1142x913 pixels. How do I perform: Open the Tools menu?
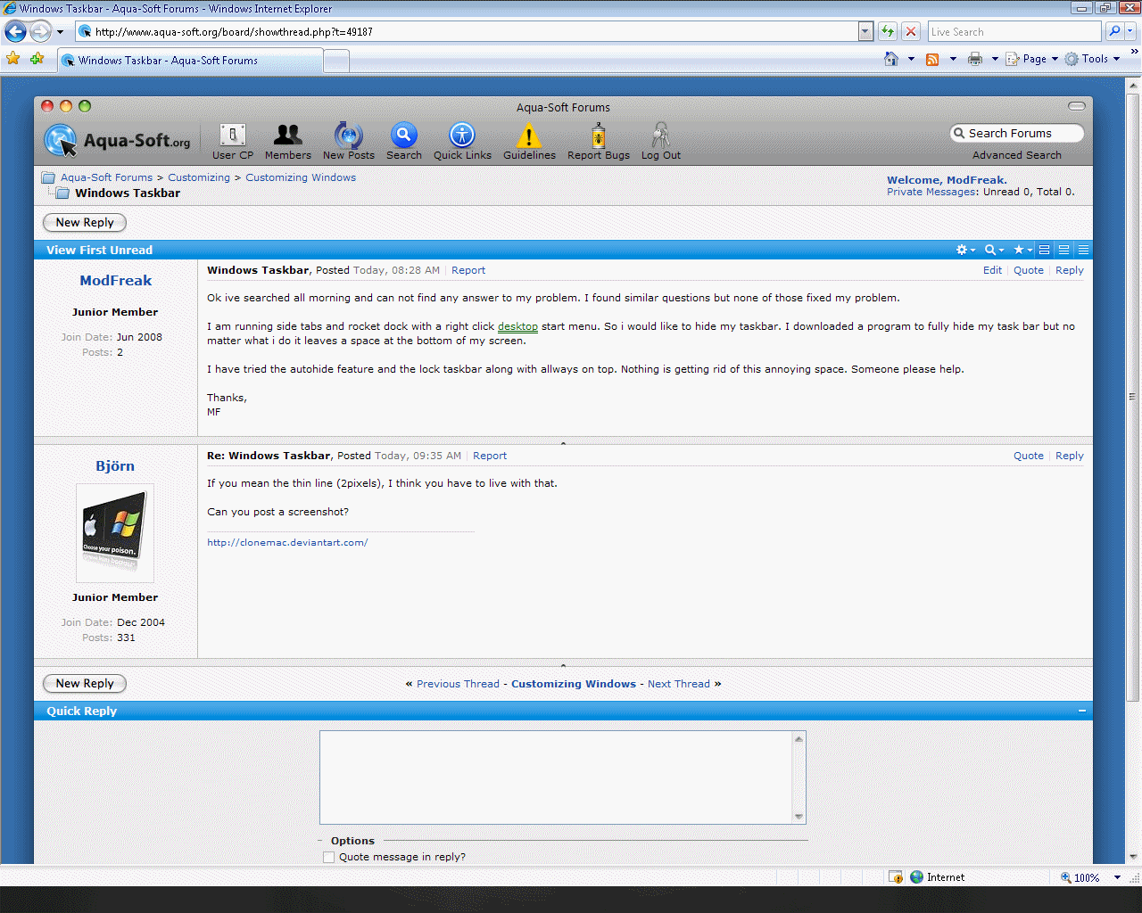(1092, 59)
